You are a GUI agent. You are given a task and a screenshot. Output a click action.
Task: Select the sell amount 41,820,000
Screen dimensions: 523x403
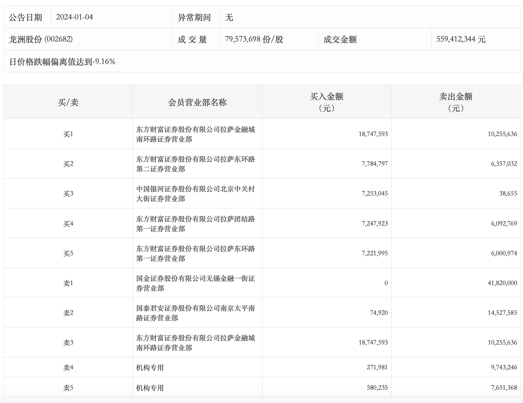tap(502, 283)
